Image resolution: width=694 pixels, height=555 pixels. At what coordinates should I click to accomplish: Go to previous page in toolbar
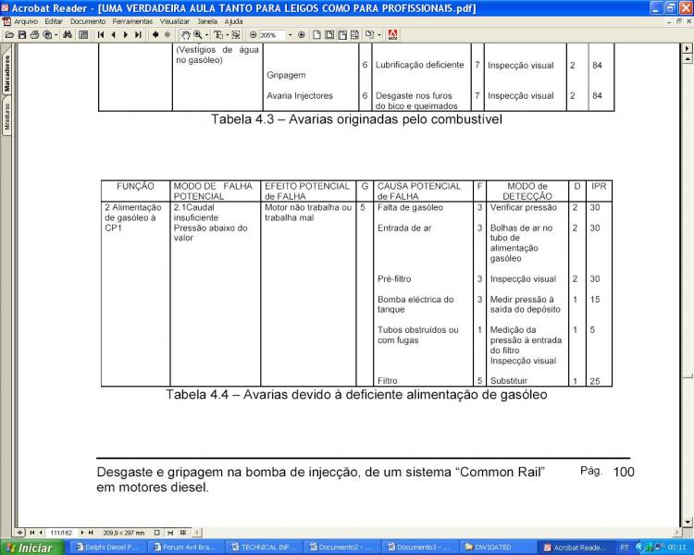tap(113, 35)
